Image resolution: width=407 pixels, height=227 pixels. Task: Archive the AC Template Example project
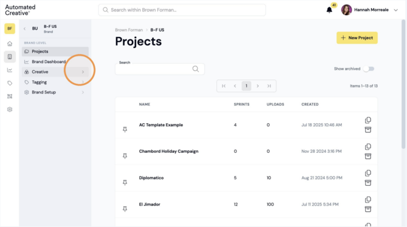click(x=368, y=130)
